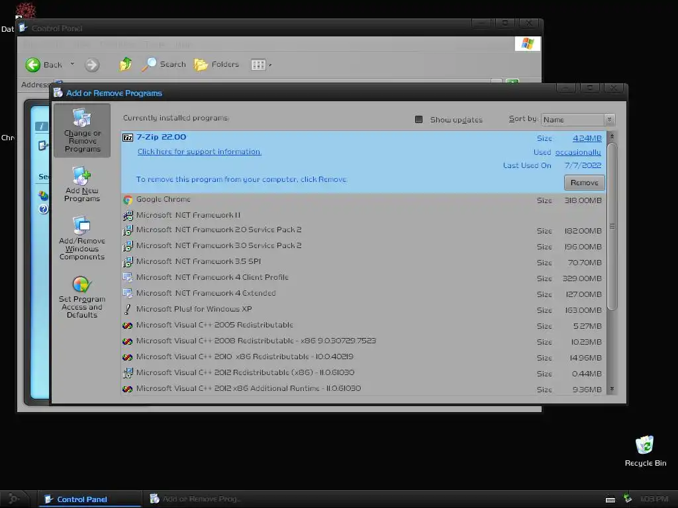Click the program list scroll up arrow
The height and width of the screenshot is (508, 678).
pyautogui.click(x=612, y=136)
